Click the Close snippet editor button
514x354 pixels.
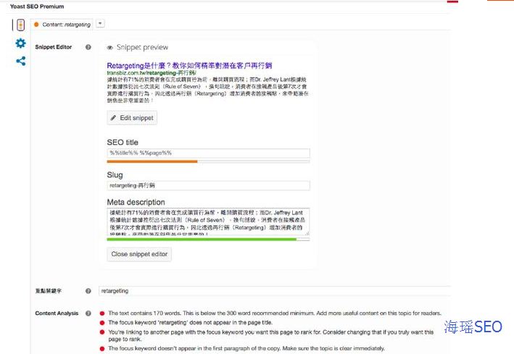pos(139,254)
